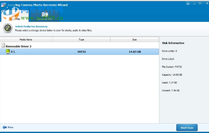Click the FAT32 type cell
This screenshot has width=209, height=133.
pos(82,52)
